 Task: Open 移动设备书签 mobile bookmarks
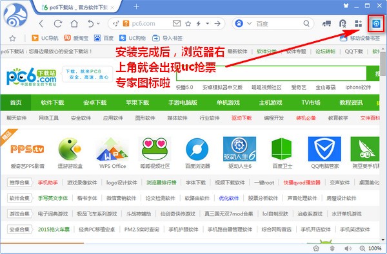pyautogui.click(x=360, y=38)
